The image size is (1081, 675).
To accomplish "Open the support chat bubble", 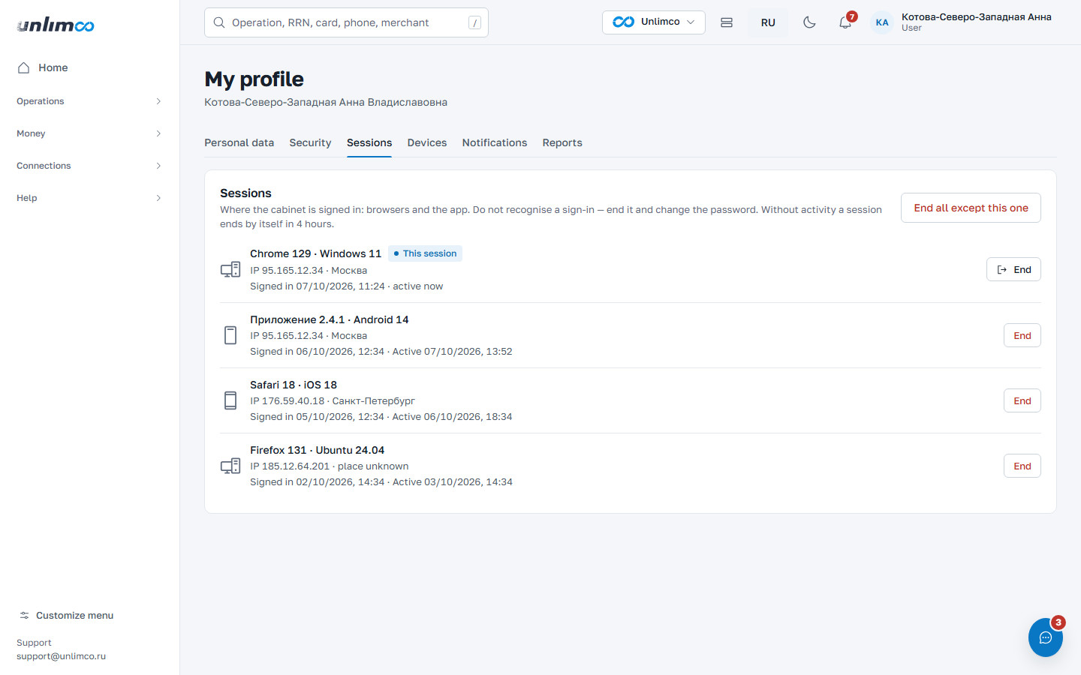I will click(x=1046, y=637).
